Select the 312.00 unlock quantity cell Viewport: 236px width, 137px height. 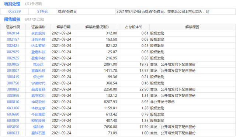pos(97,33)
